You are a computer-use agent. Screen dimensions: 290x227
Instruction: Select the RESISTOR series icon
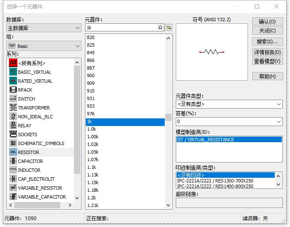point(13,152)
